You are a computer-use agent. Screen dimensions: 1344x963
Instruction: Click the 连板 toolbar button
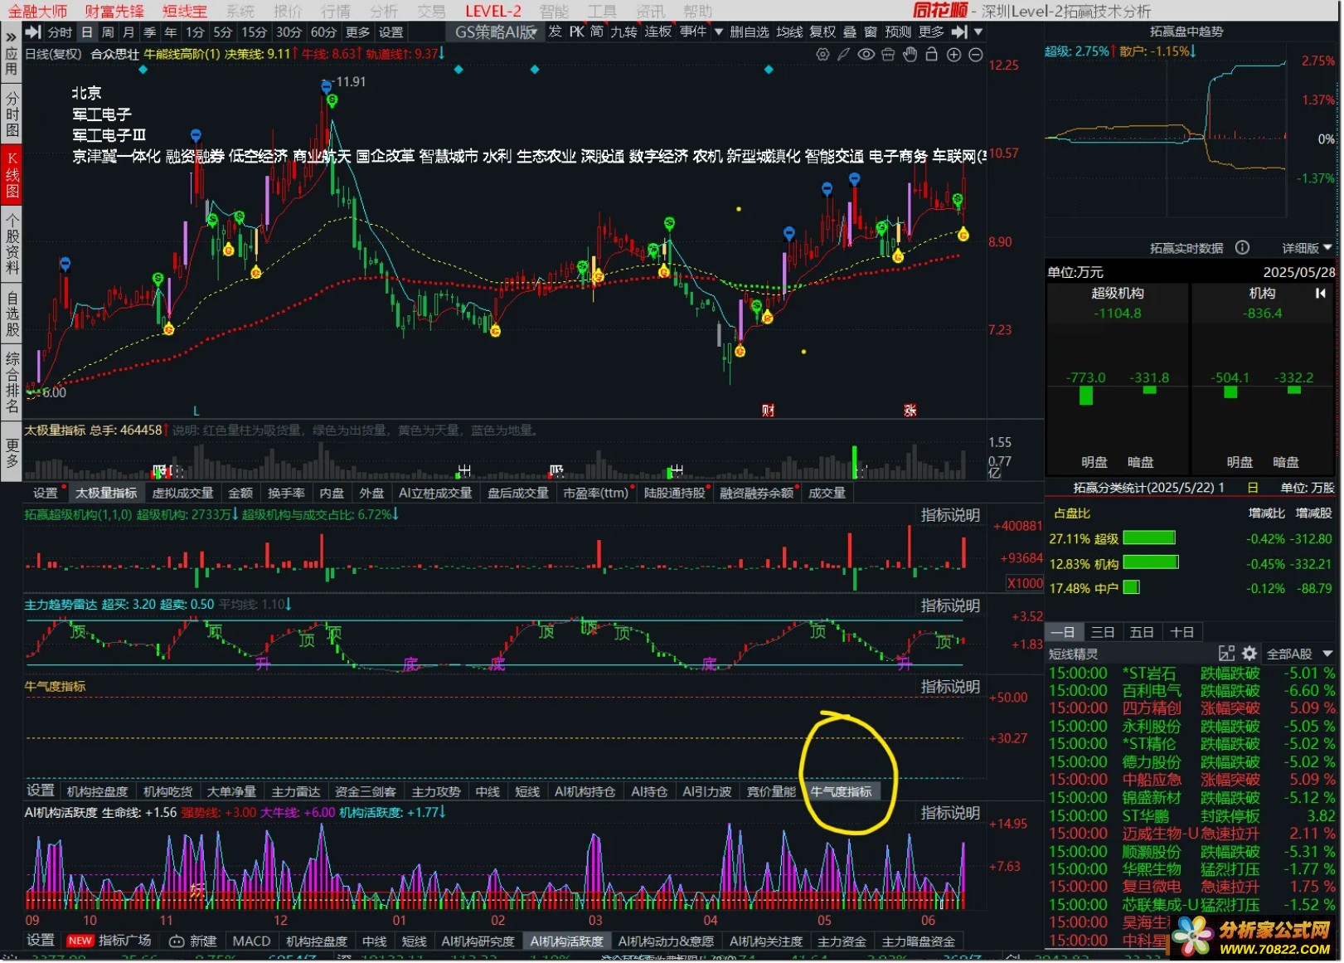658,32
